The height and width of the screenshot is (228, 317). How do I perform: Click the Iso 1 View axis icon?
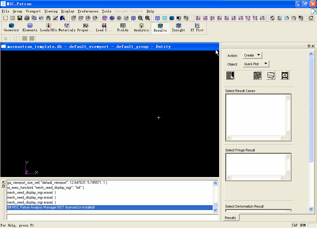pos(241,18)
